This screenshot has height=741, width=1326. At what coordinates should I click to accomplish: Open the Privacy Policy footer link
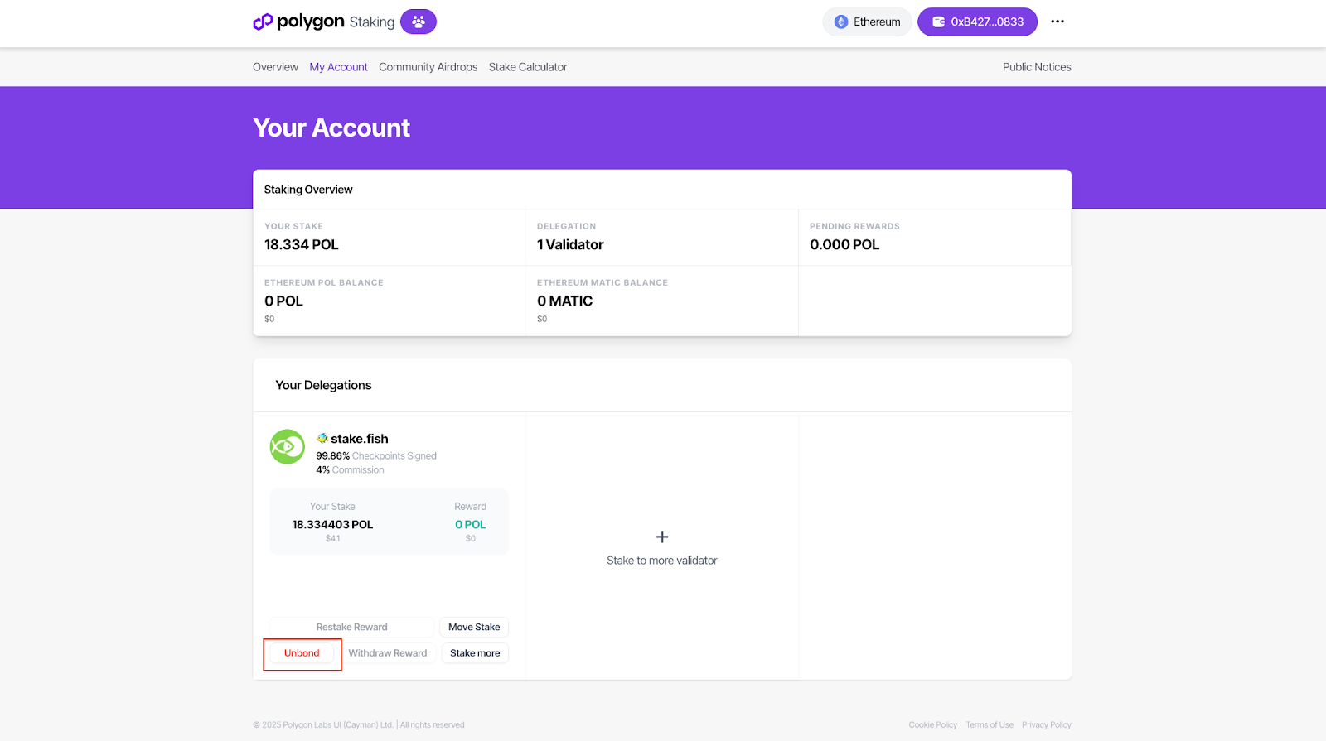point(1047,724)
